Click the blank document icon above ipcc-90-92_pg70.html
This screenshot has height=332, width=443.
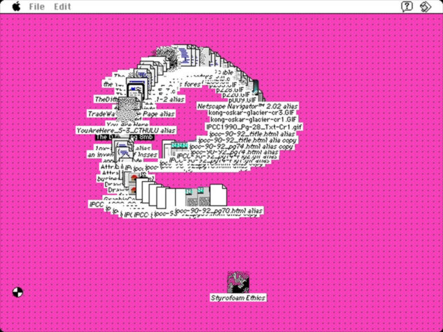coord(218,194)
